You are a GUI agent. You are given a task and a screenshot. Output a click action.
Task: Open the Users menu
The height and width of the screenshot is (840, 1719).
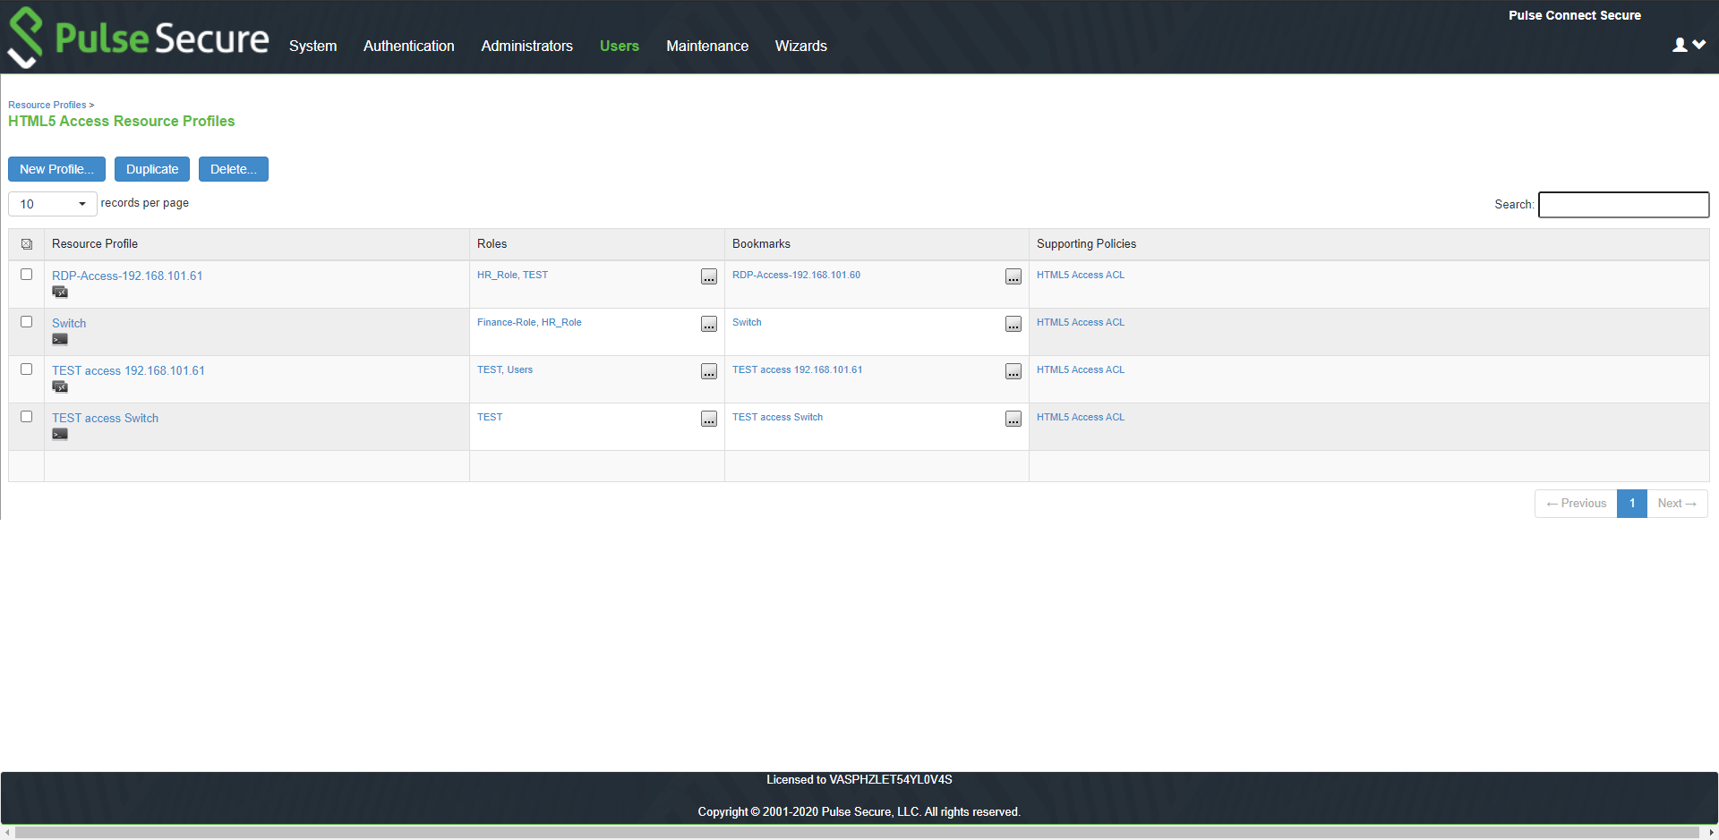[620, 46]
